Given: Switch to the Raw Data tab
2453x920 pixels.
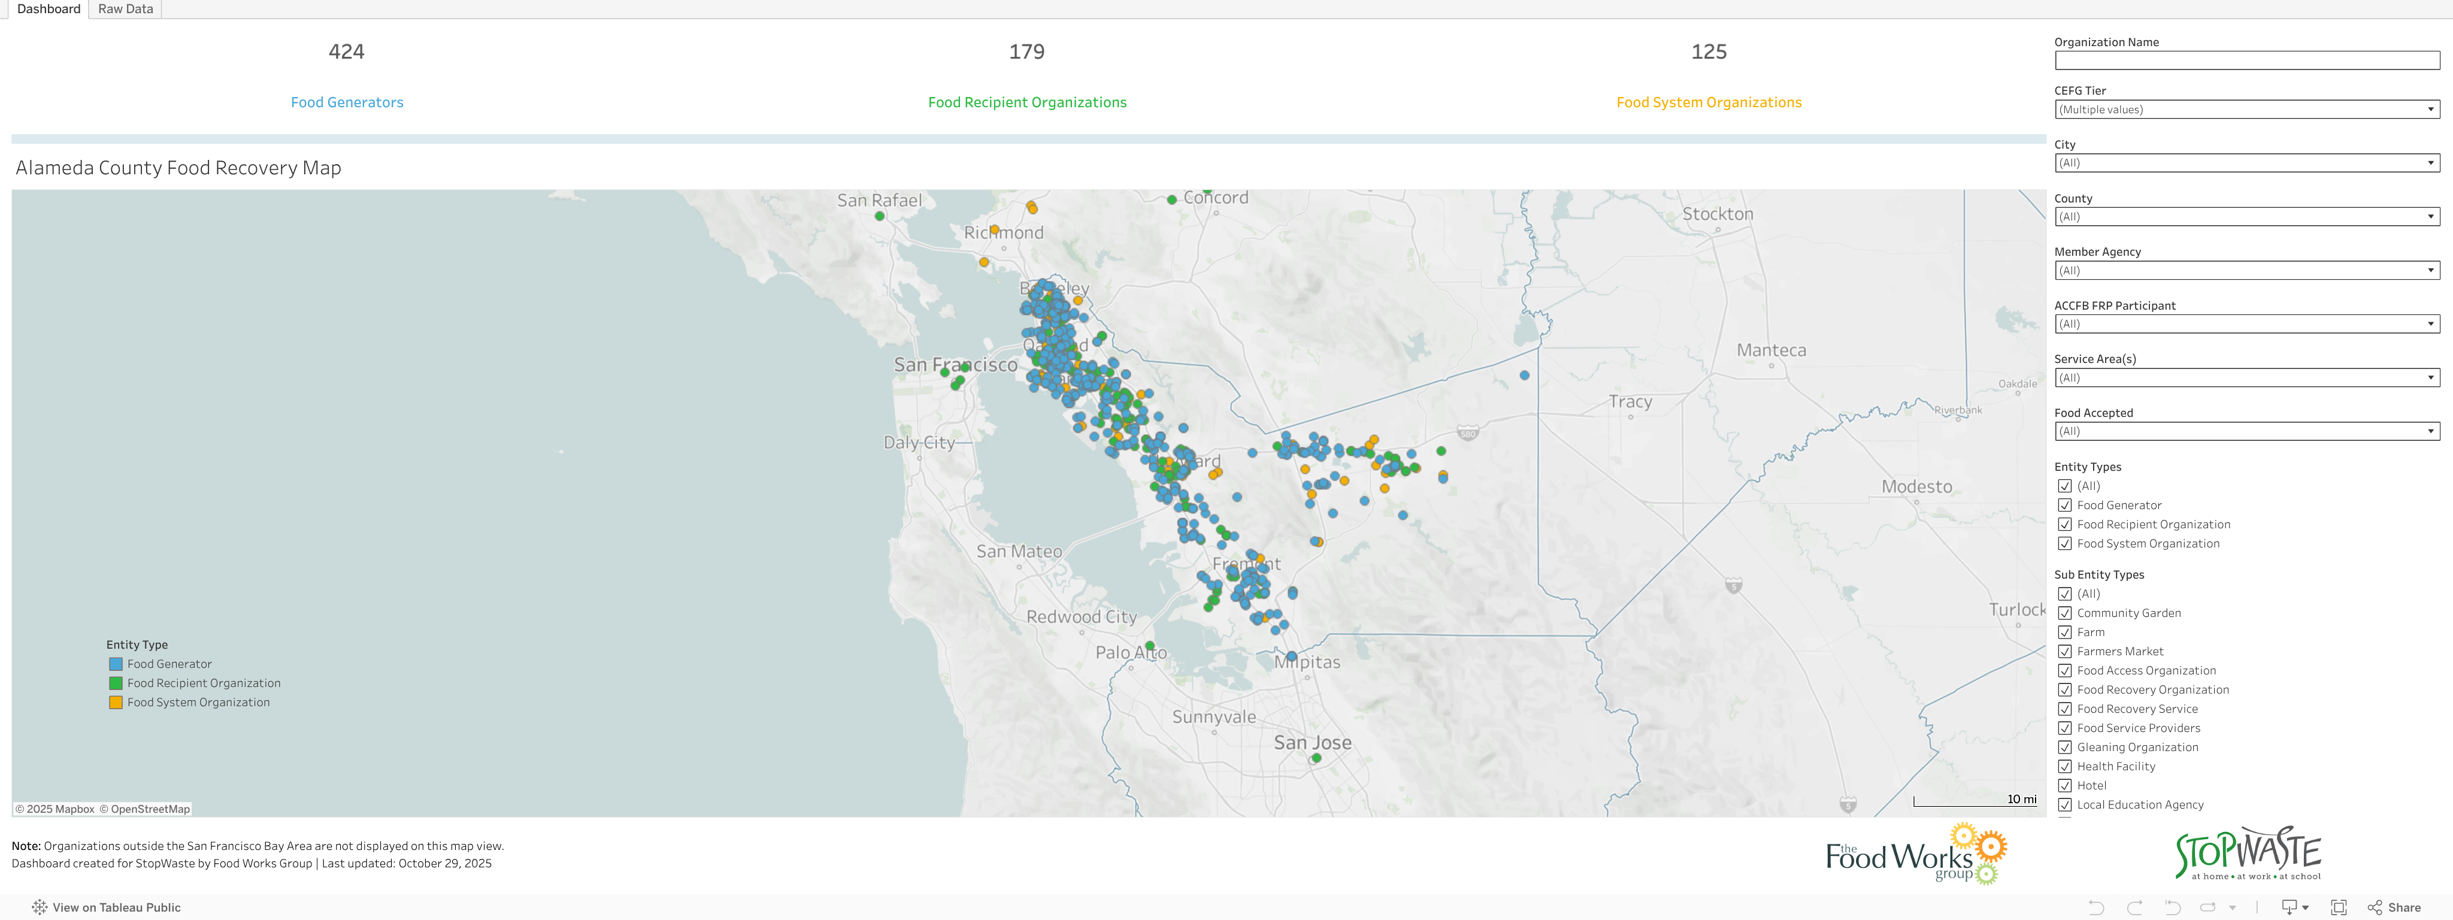Looking at the screenshot, I should [126, 8].
